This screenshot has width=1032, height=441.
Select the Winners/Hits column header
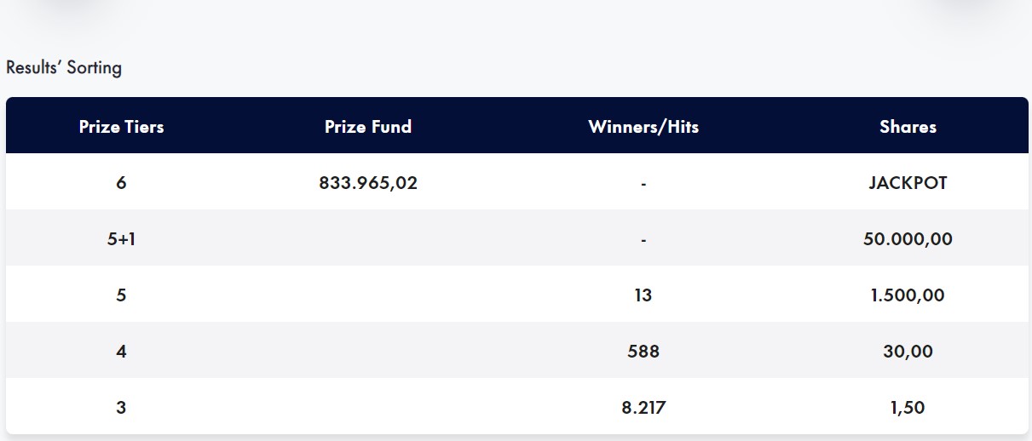click(643, 127)
